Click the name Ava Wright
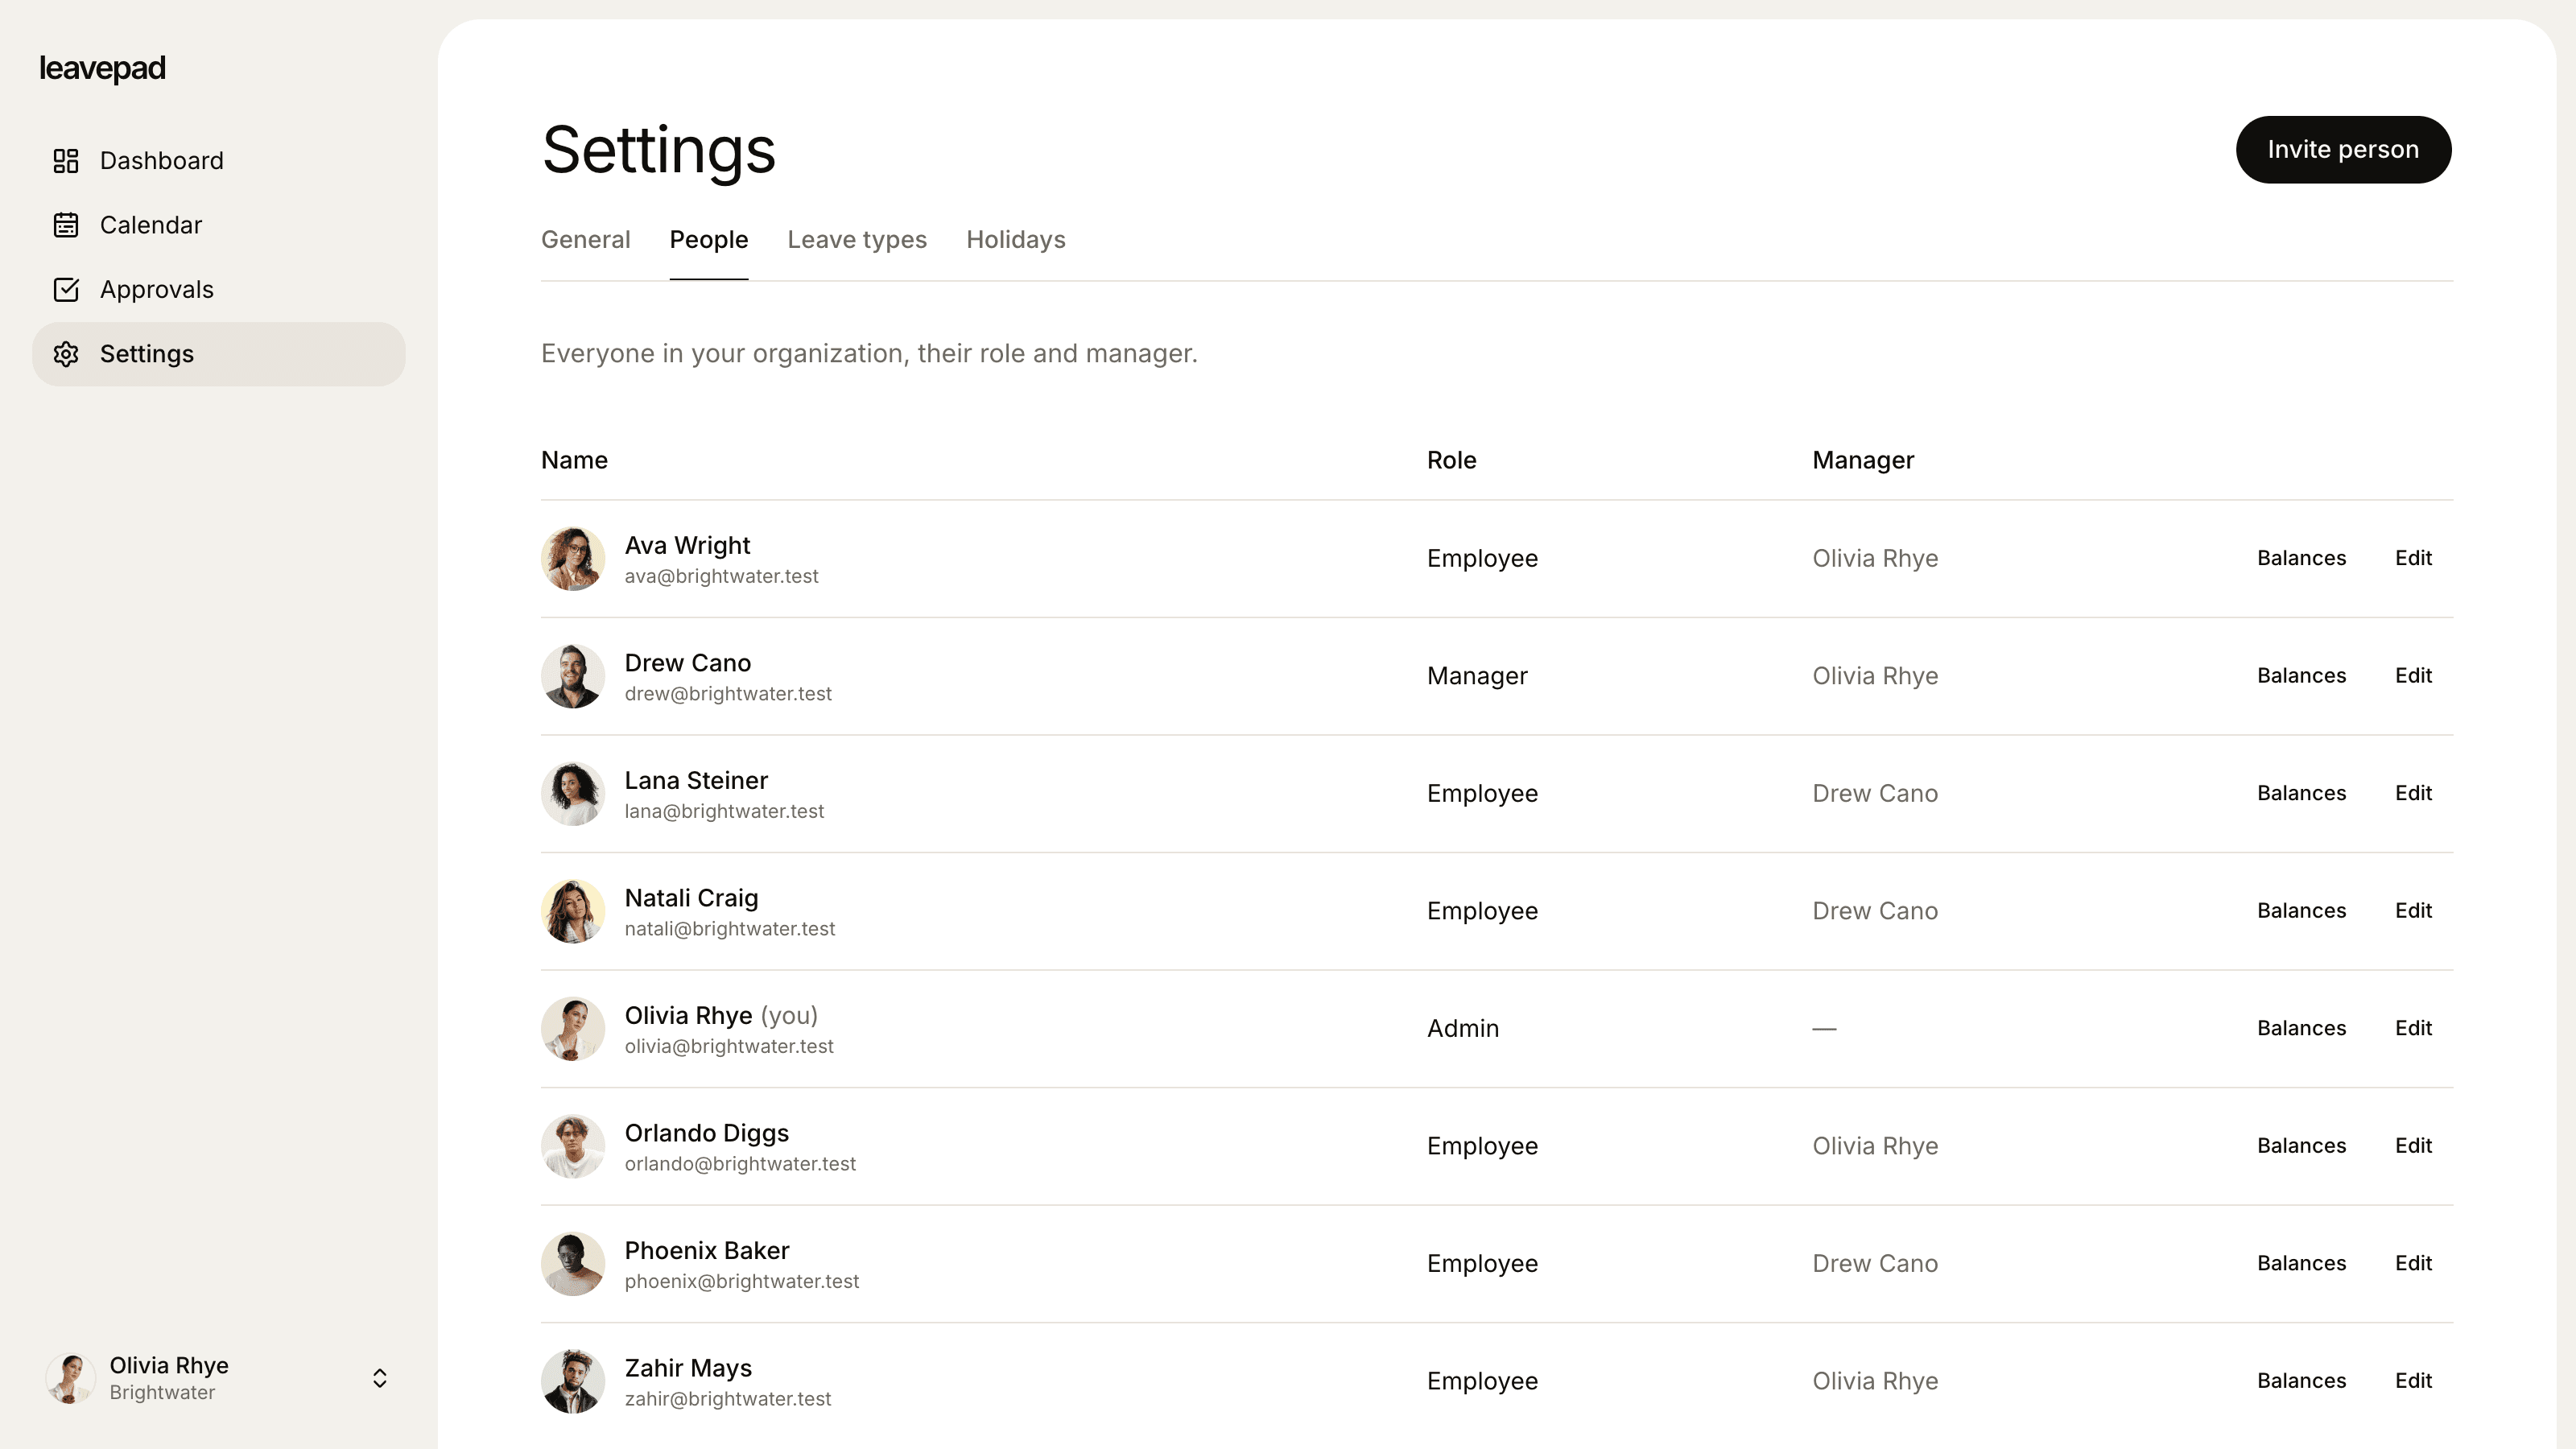The image size is (2576, 1449). (x=687, y=545)
